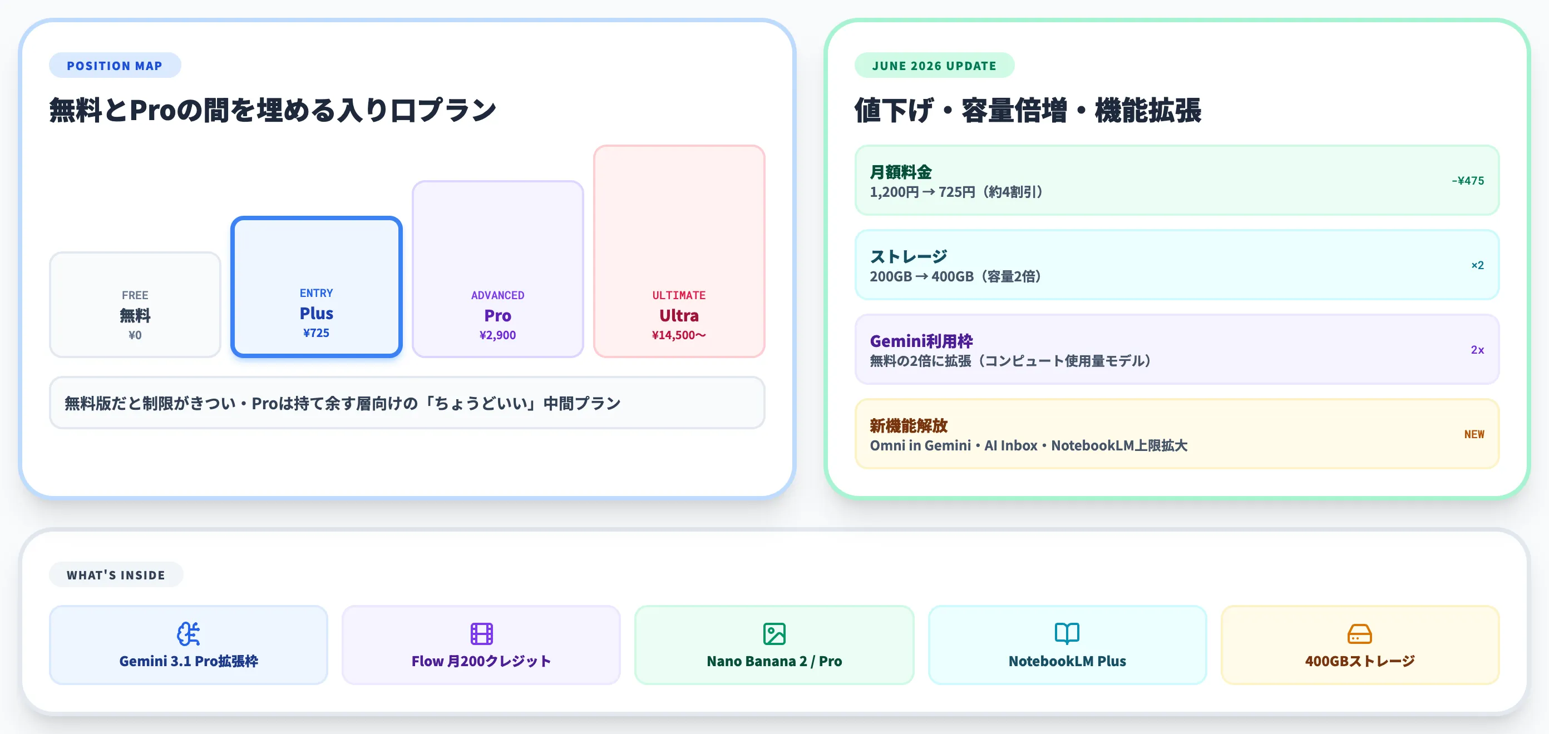
Task: Click the film strip icon for Flow credits
Action: (481, 633)
